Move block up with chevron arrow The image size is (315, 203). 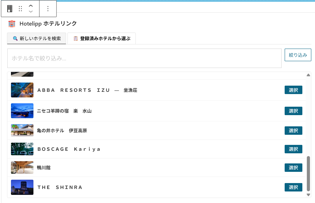(x=31, y=6)
